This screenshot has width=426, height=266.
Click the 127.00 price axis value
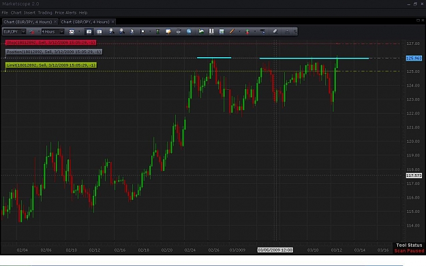[413, 44]
